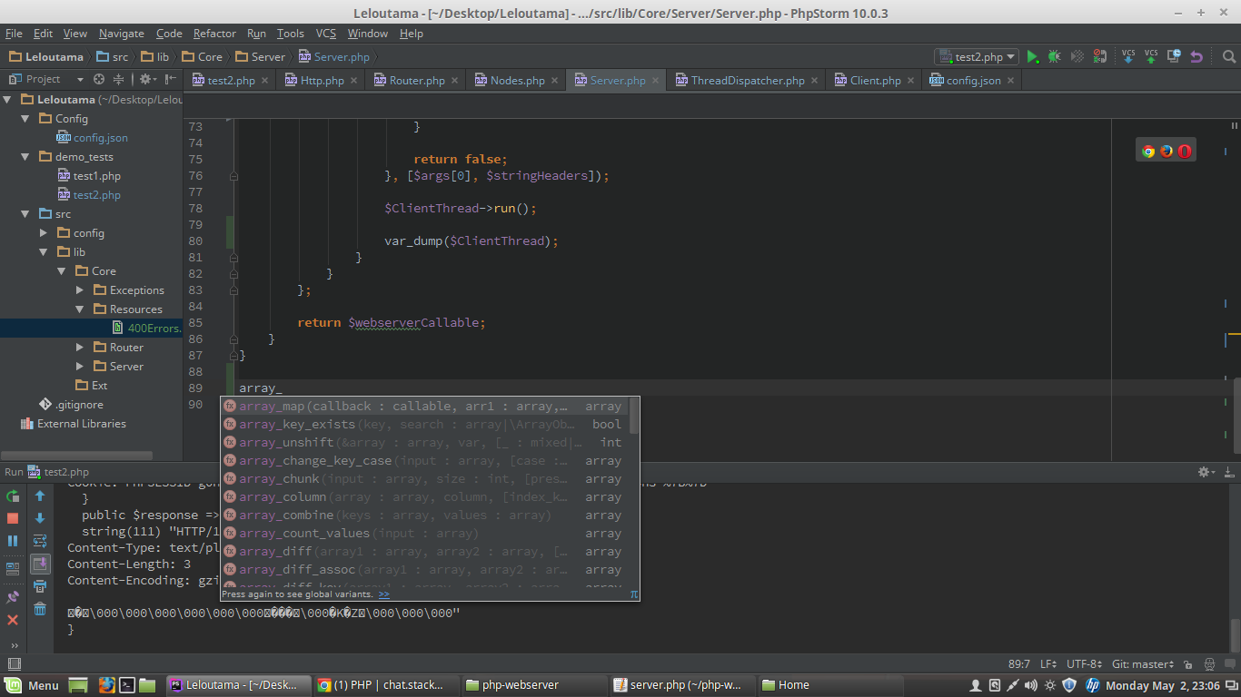1241x697 pixels.
Task: Open the VCS menu
Action: coord(326,34)
